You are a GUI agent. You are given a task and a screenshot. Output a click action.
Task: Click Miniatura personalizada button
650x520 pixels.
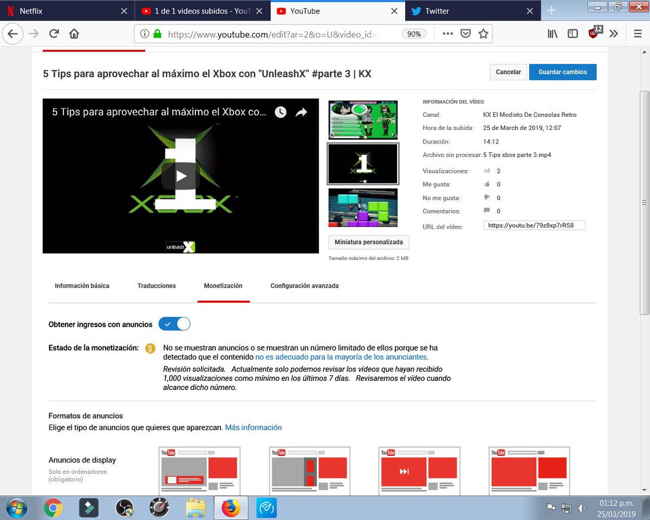[x=368, y=242]
